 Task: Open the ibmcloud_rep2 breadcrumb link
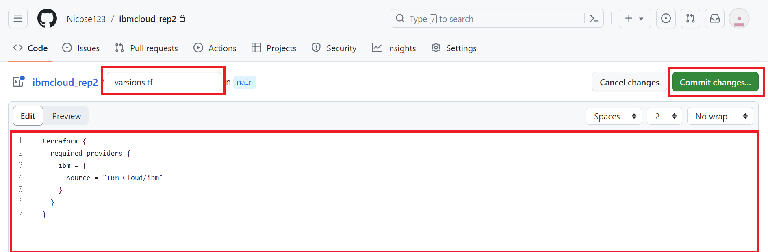coord(65,82)
